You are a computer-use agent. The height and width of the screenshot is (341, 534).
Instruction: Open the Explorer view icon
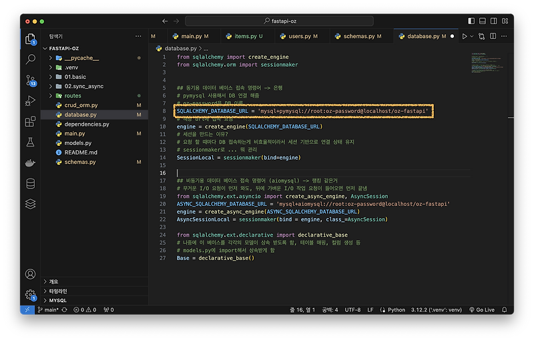pos(30,39)
